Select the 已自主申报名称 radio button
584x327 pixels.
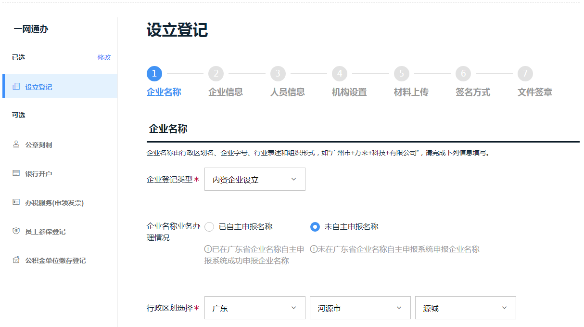(209, 227)
